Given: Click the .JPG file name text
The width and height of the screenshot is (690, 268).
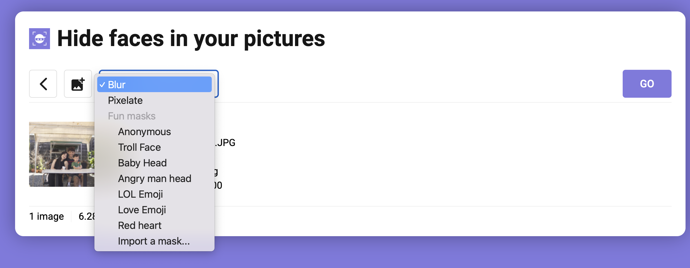Looking at the screenshot, I should (225, 143).
